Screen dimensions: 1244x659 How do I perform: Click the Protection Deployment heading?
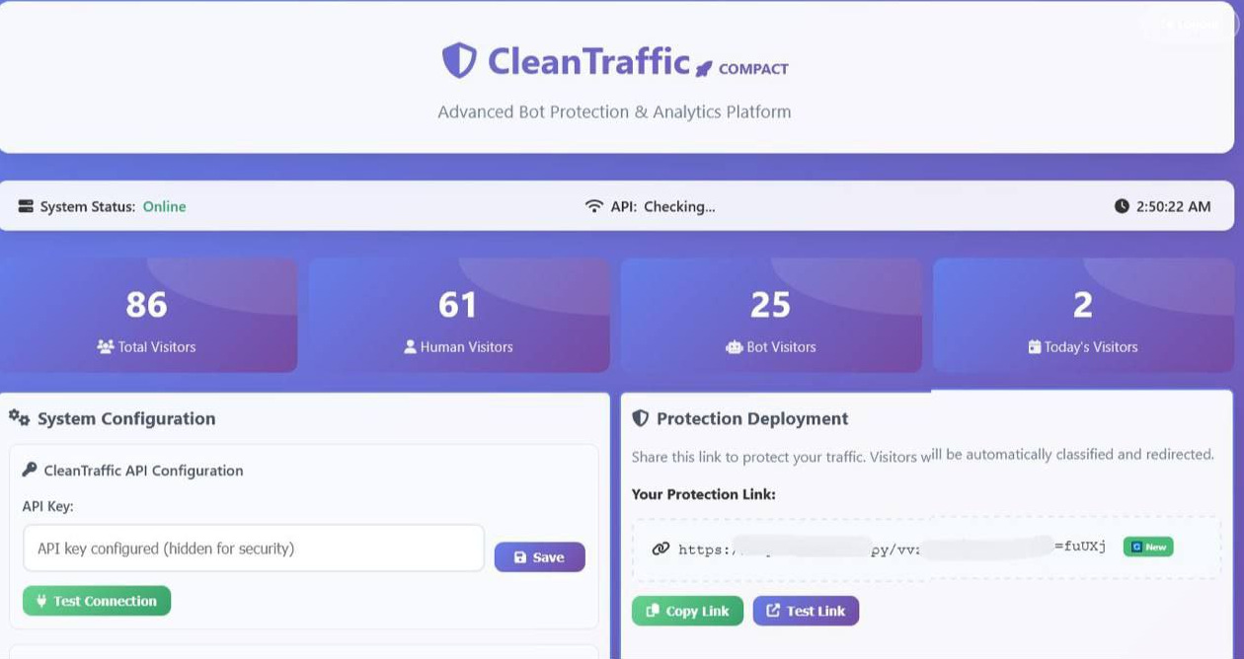(752, 418)
